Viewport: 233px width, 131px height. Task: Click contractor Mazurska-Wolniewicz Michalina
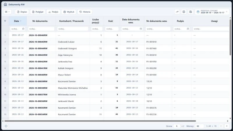[73, 88]
